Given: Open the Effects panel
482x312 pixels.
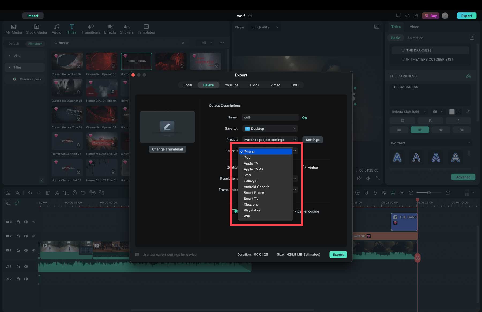Looking at the screenshot, I should (x=110, y=29).
